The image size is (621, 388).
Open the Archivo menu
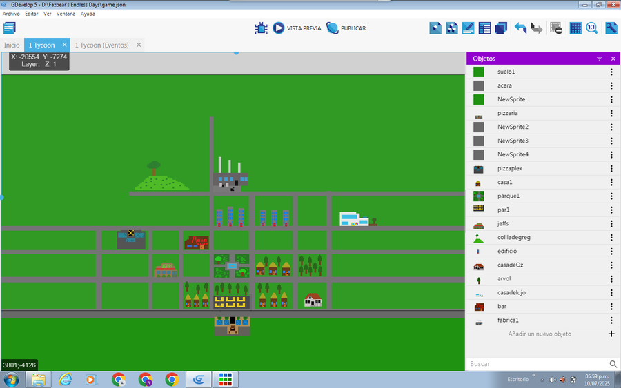pos(11,14)
